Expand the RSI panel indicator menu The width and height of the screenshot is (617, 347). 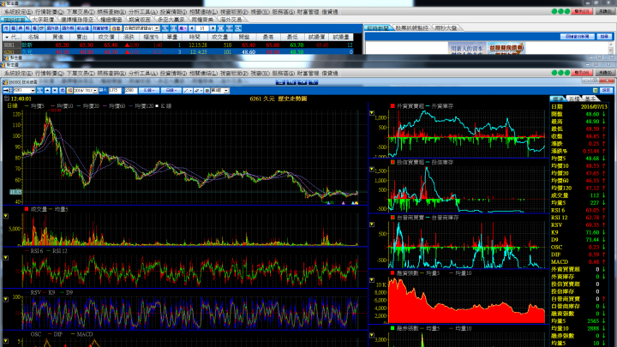(x=6, y=258)
